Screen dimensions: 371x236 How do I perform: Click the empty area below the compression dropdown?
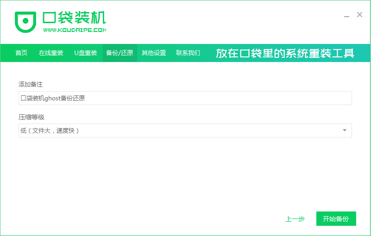tap(185, 176)
